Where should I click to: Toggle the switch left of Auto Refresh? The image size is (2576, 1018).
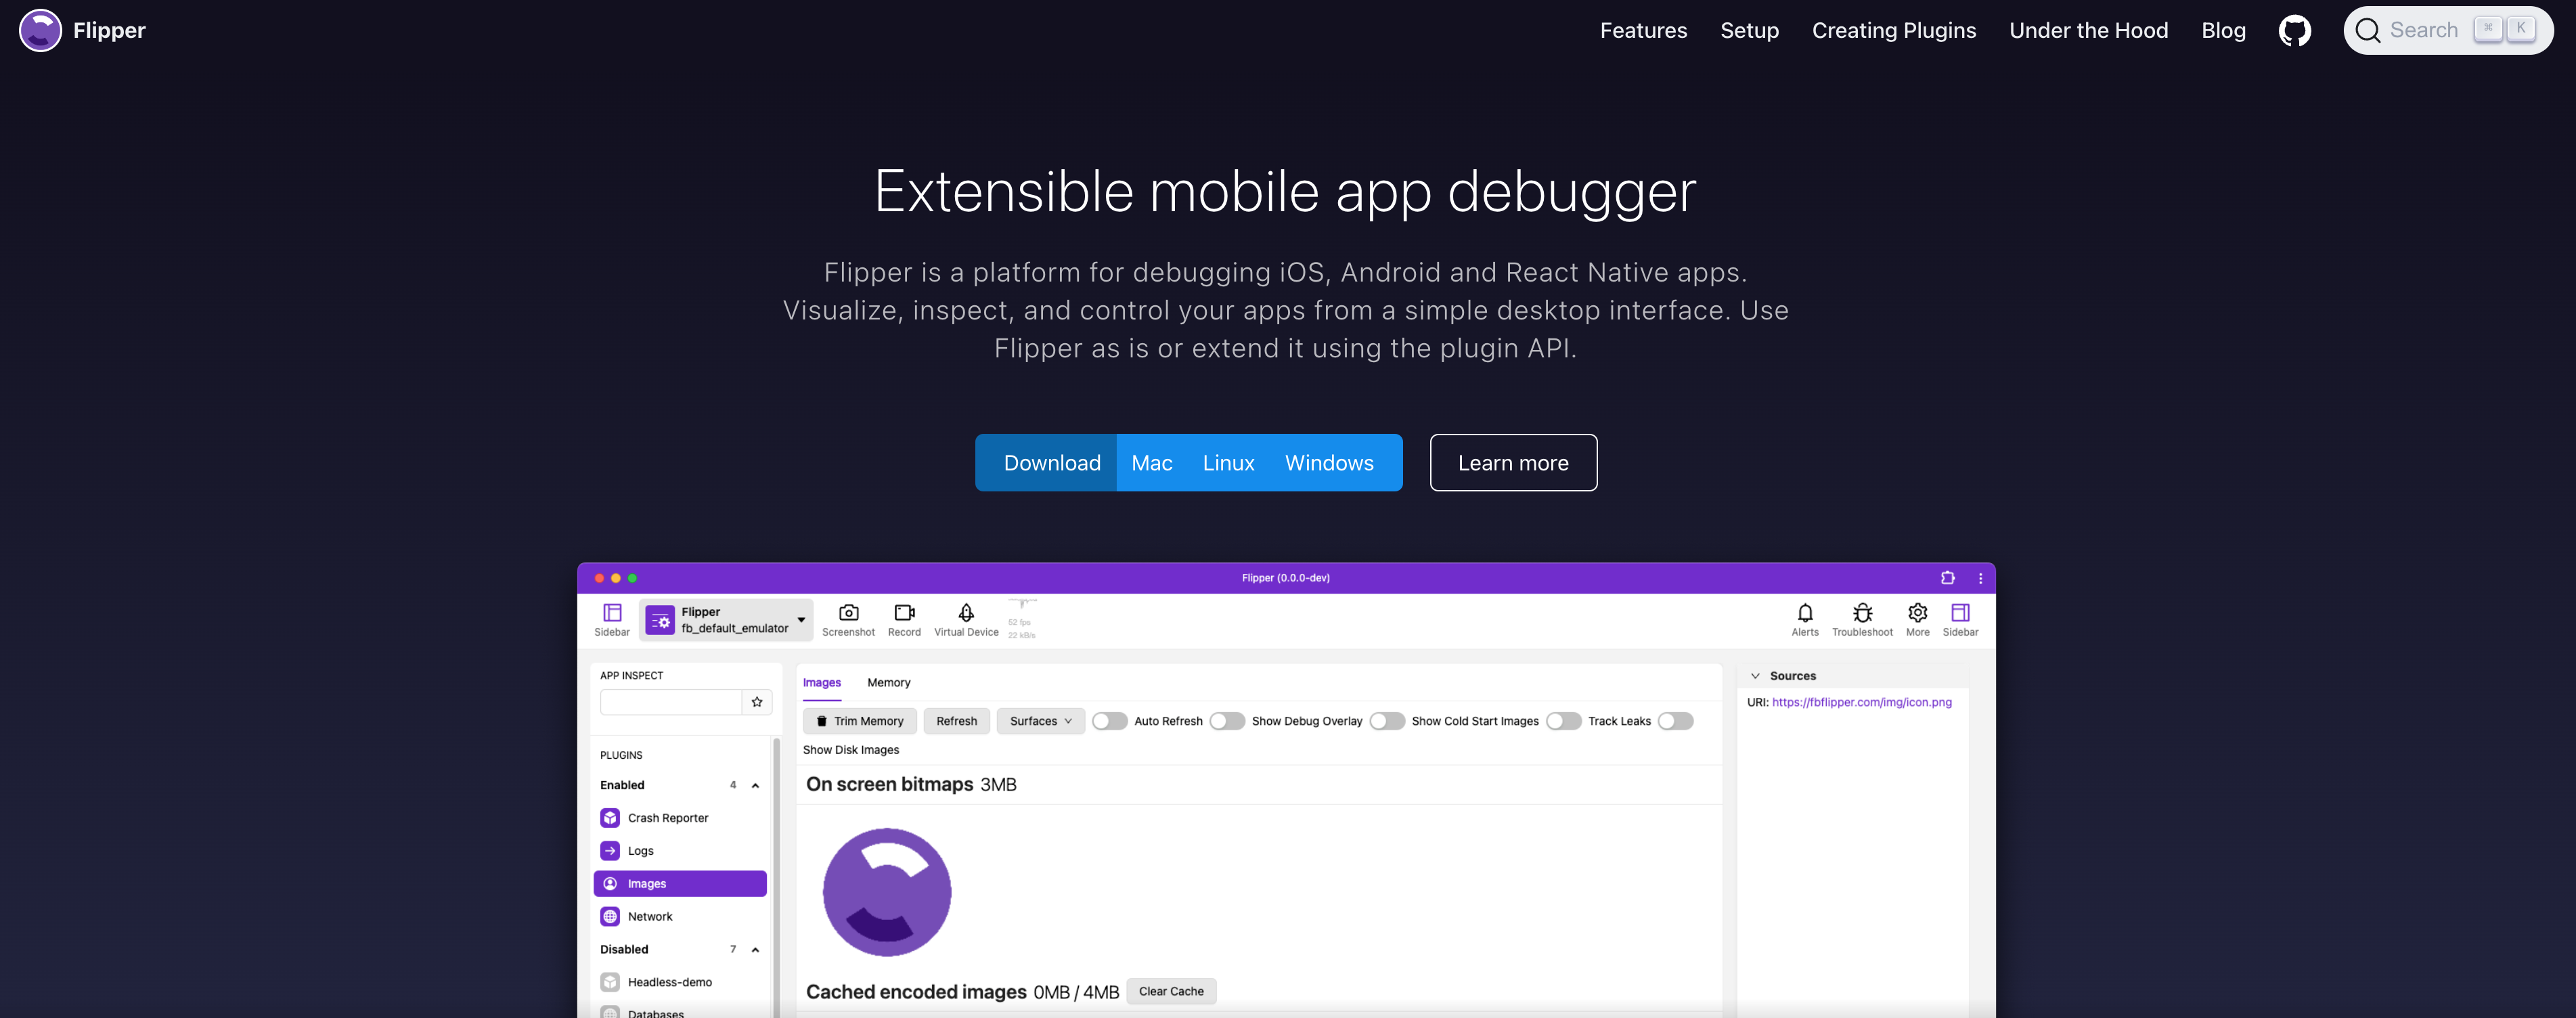pos(1109,721)
